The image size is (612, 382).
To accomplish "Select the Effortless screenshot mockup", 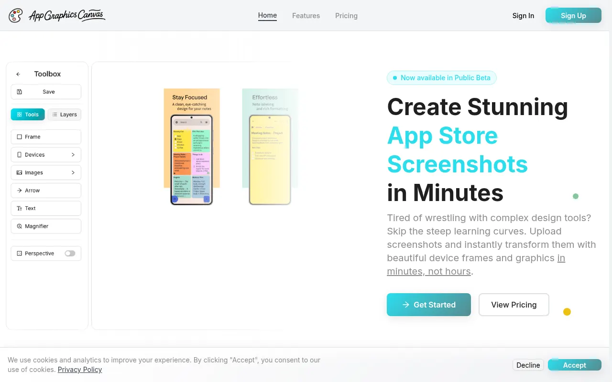I will pos(270,147).
